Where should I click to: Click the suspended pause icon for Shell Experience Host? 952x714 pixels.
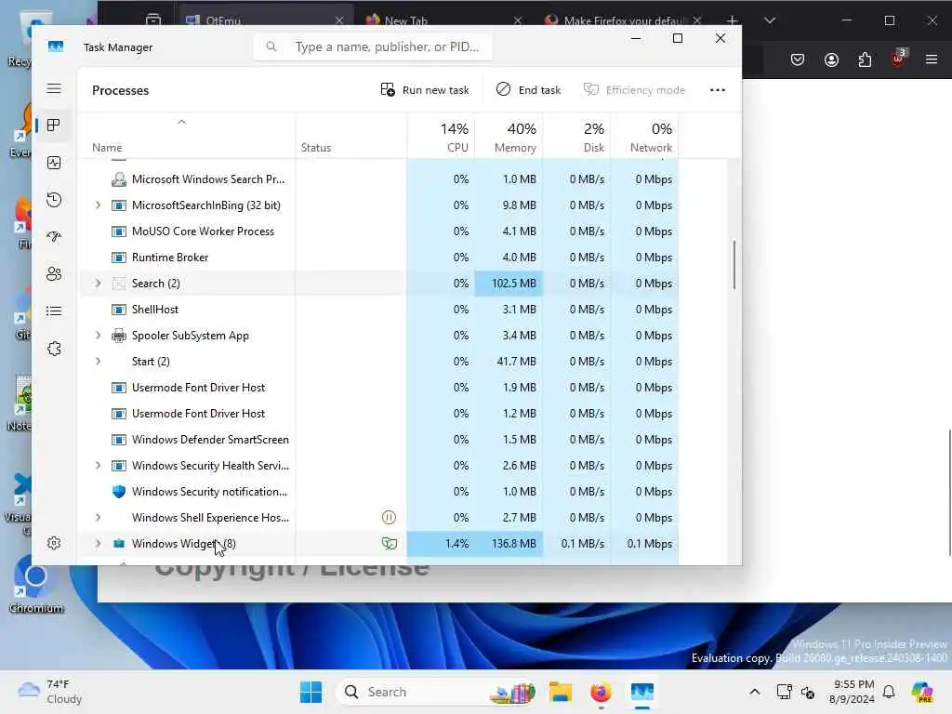390,517
